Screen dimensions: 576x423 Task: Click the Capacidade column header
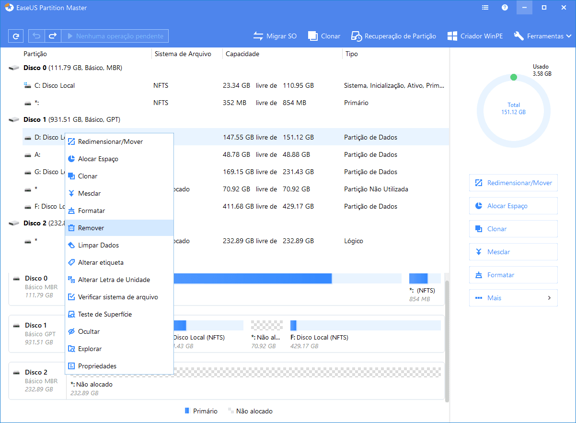click(x=242, y=54)
